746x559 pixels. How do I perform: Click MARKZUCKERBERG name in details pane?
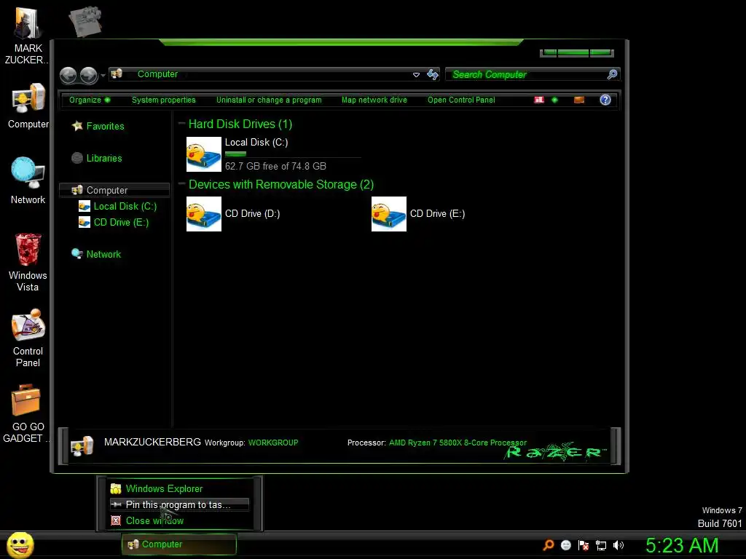coord(152,442)
